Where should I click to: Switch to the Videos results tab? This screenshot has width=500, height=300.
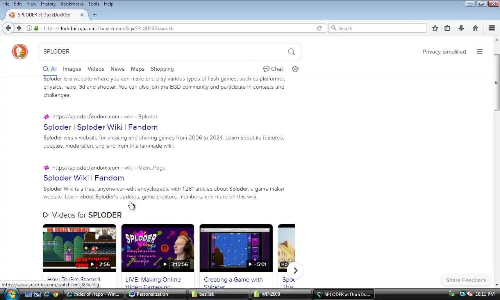click(x=96, y=69)
